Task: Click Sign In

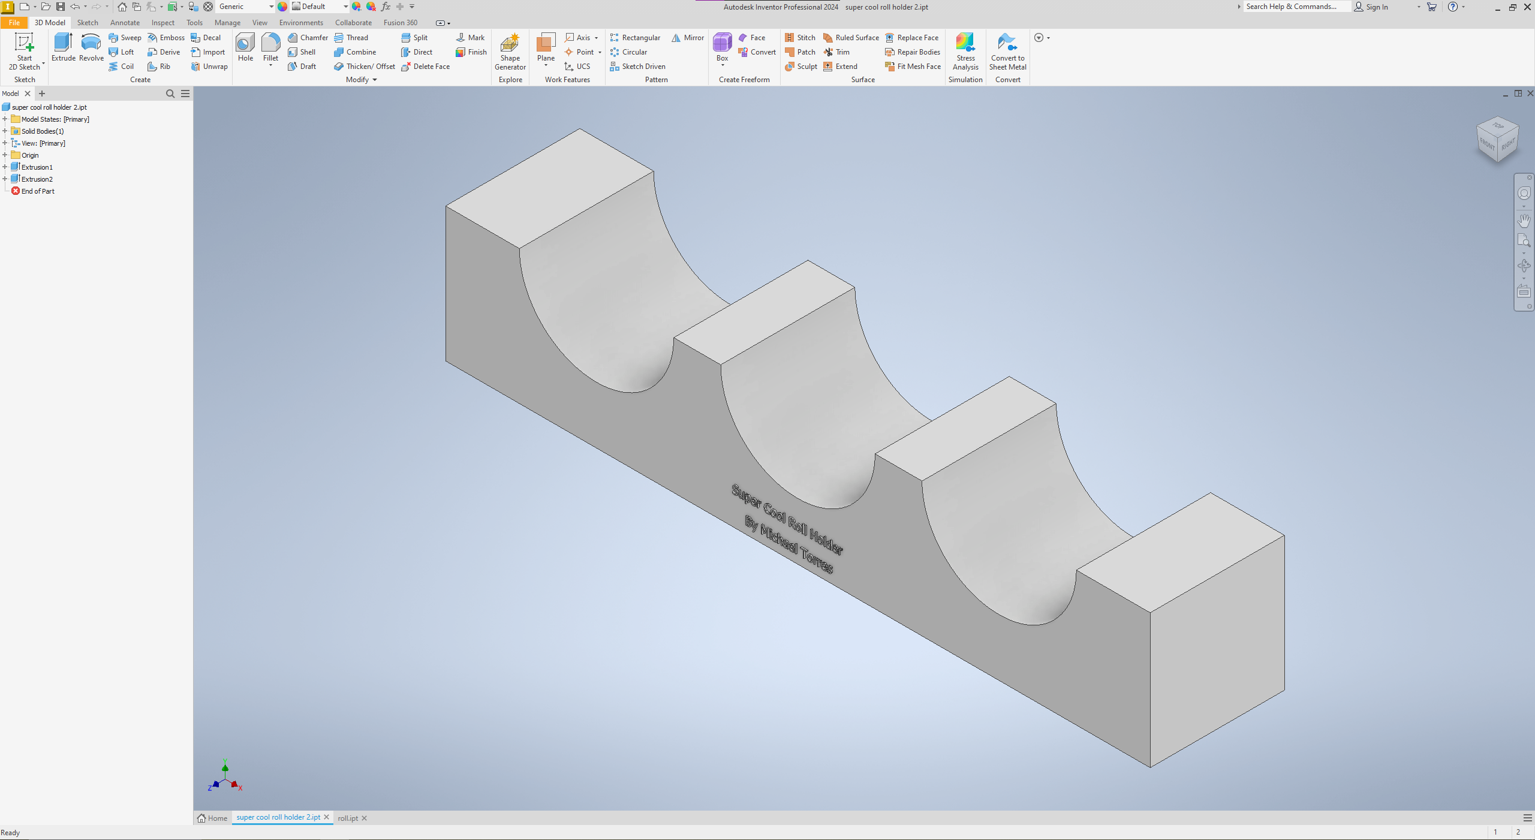Action: pos(1371,7)
